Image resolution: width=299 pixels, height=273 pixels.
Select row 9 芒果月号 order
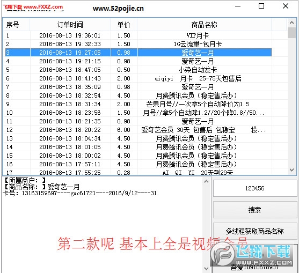137,104
